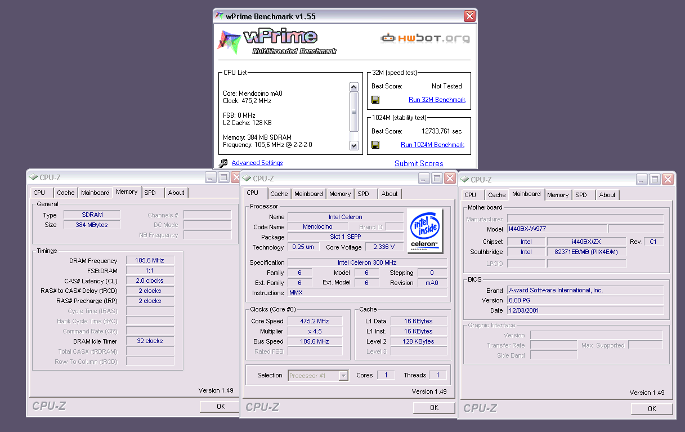This screenshot has width=685, height=432.
Task: Click the Specification Intel Celeron 300 MHz field
Action: 367,262
